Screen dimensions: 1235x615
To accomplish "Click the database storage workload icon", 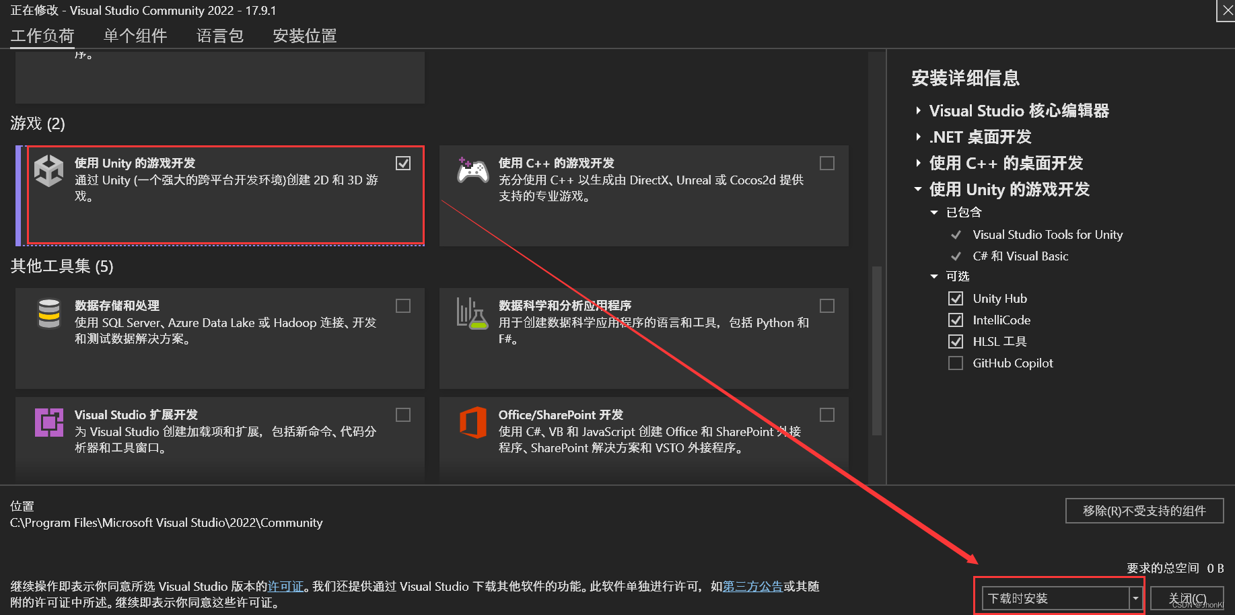I will (x=49, y=314).
